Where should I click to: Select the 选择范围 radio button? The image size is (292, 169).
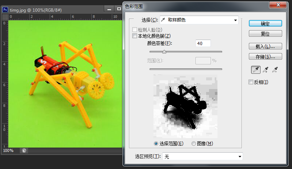156,144
